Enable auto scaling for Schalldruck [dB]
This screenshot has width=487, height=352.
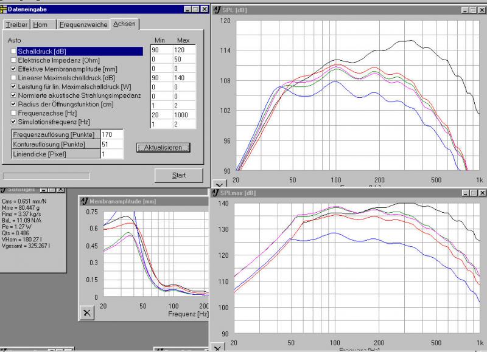click(x=13, y=52)
